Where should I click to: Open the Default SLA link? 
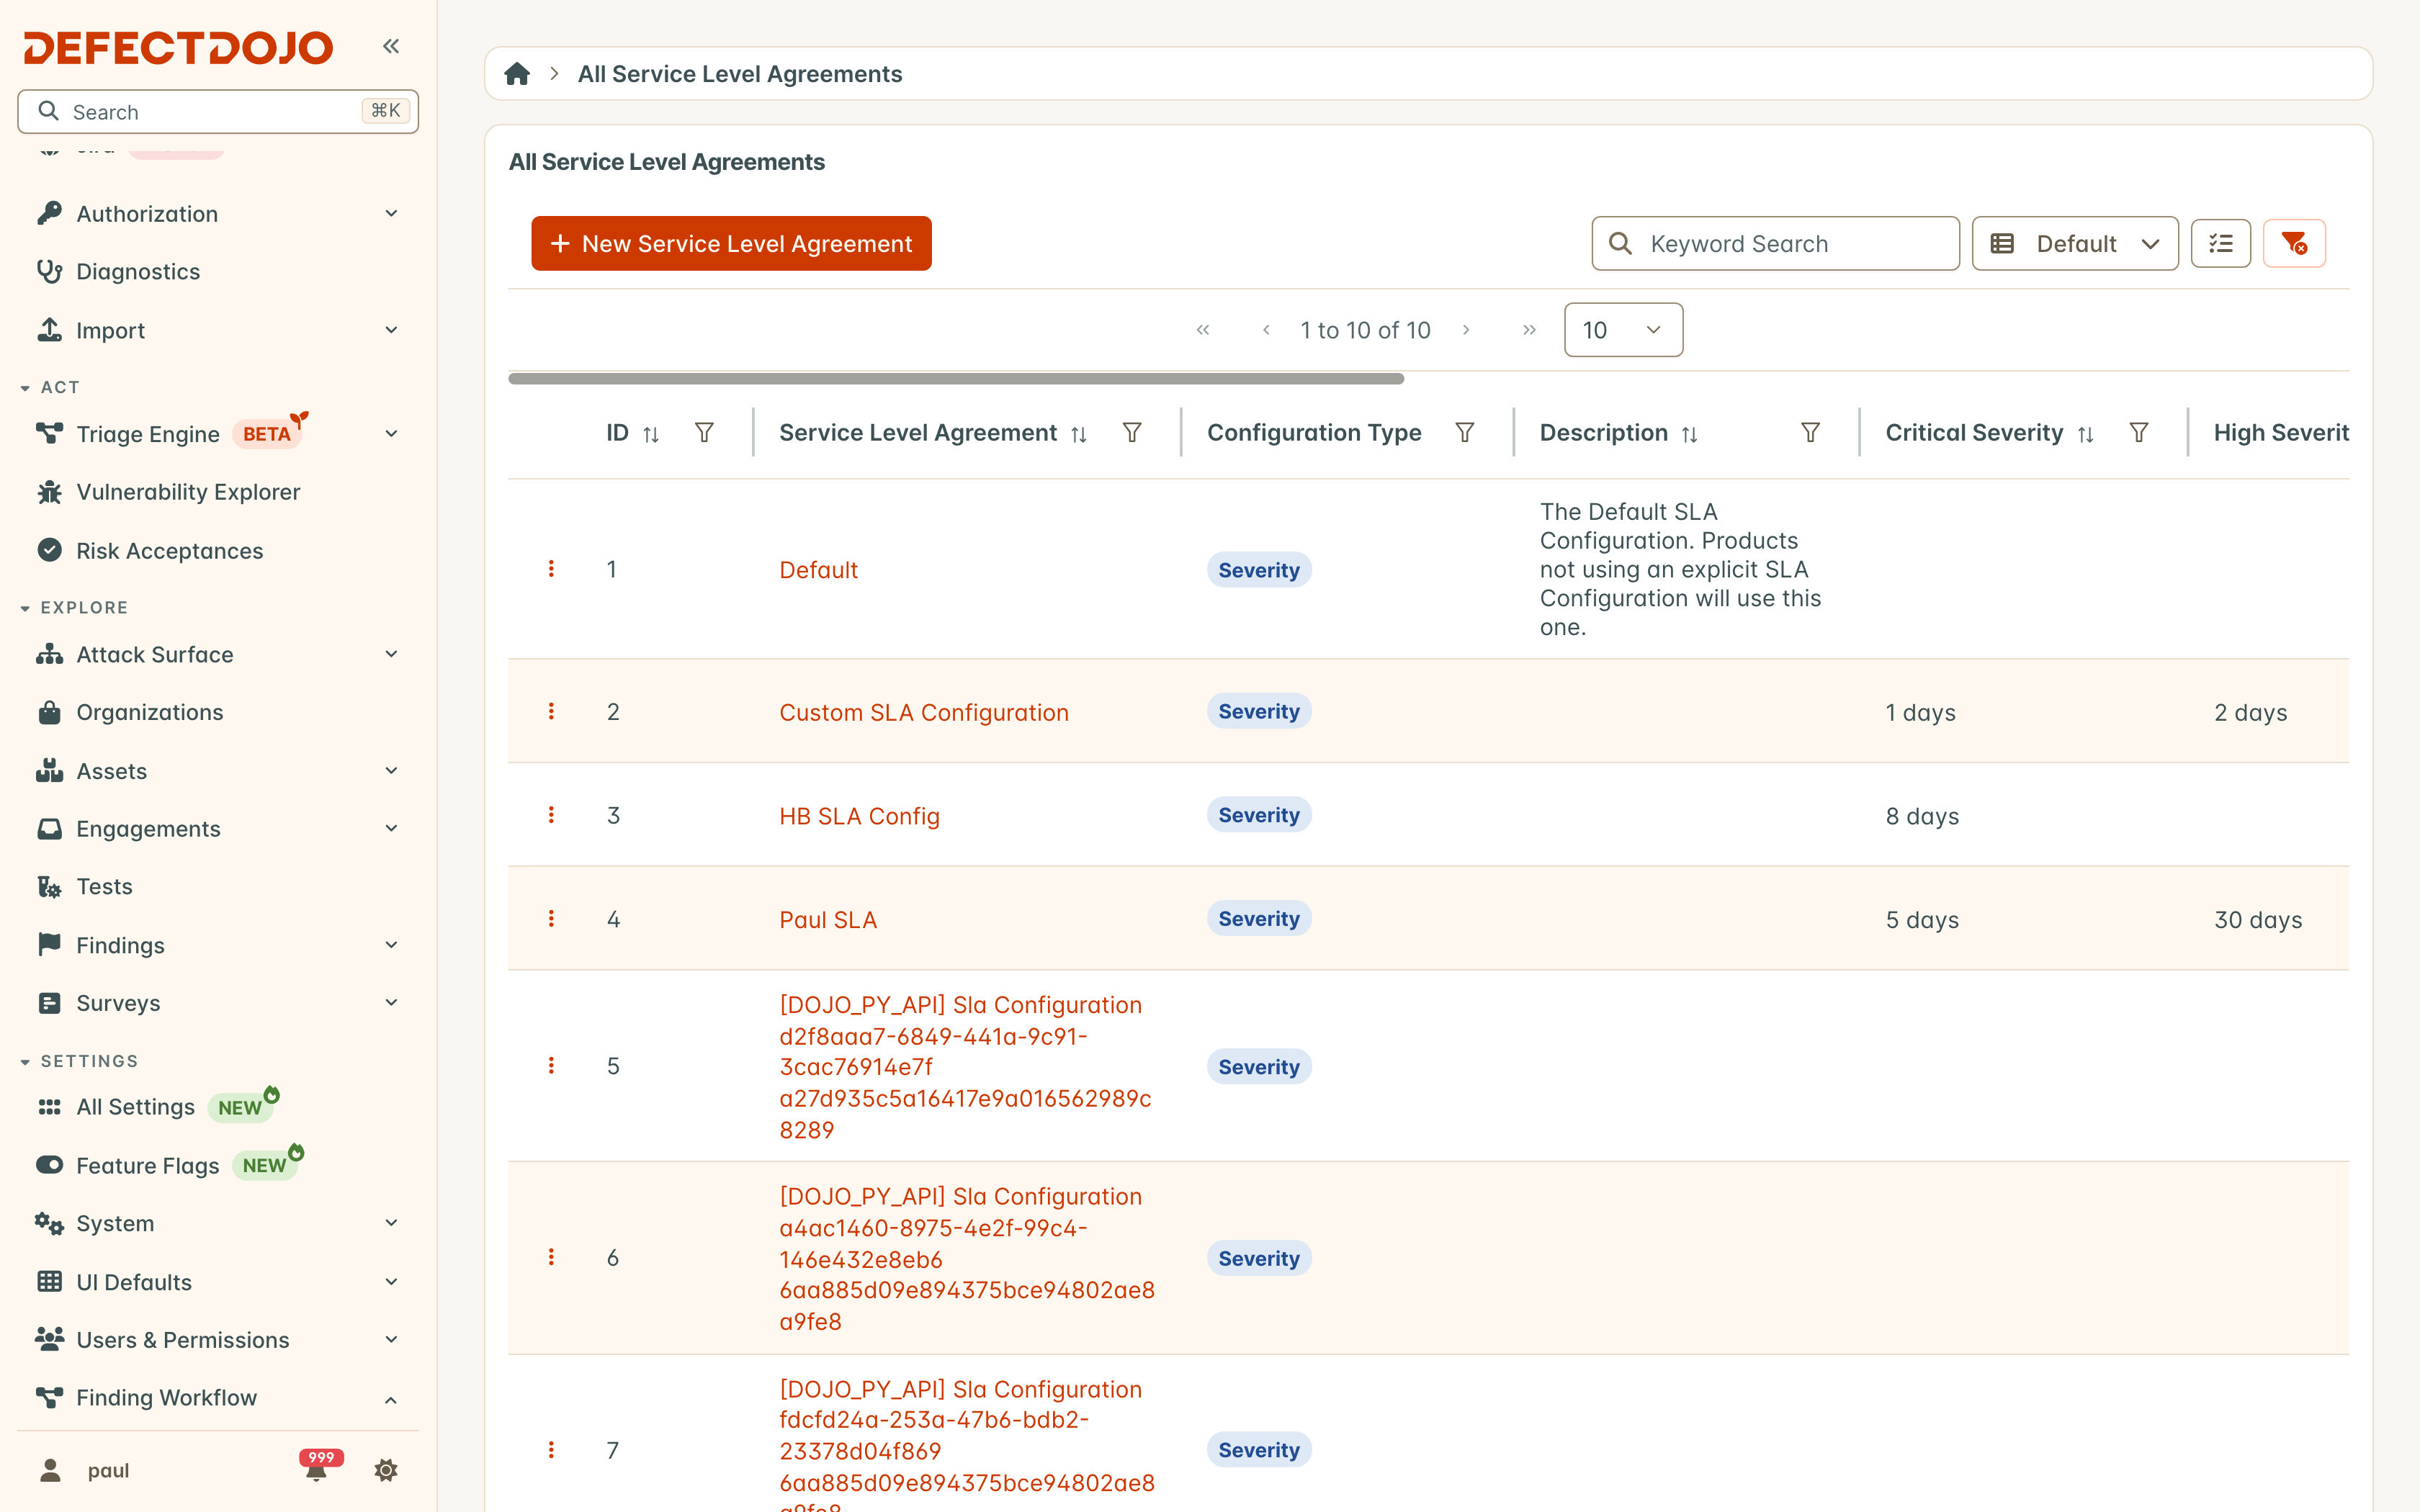click(x=818, y=570)
